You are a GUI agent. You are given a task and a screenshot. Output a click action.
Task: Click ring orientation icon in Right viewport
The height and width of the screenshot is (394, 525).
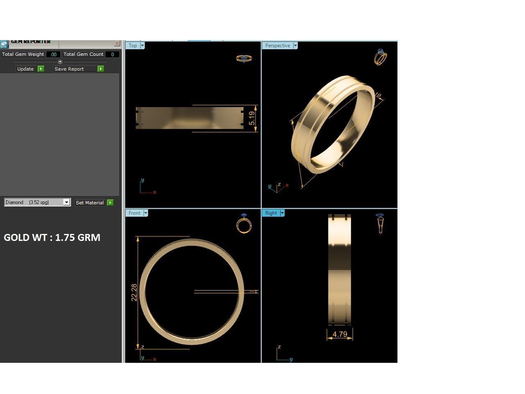380,224
